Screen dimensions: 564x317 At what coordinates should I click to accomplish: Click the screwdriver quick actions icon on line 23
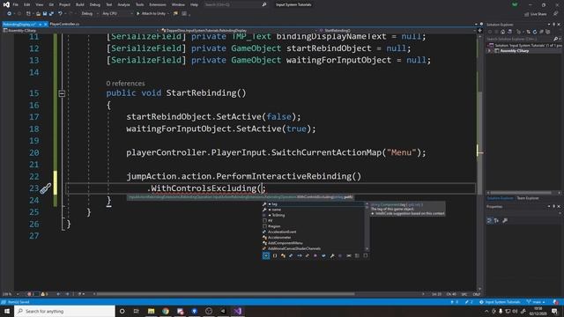point(45,188)
